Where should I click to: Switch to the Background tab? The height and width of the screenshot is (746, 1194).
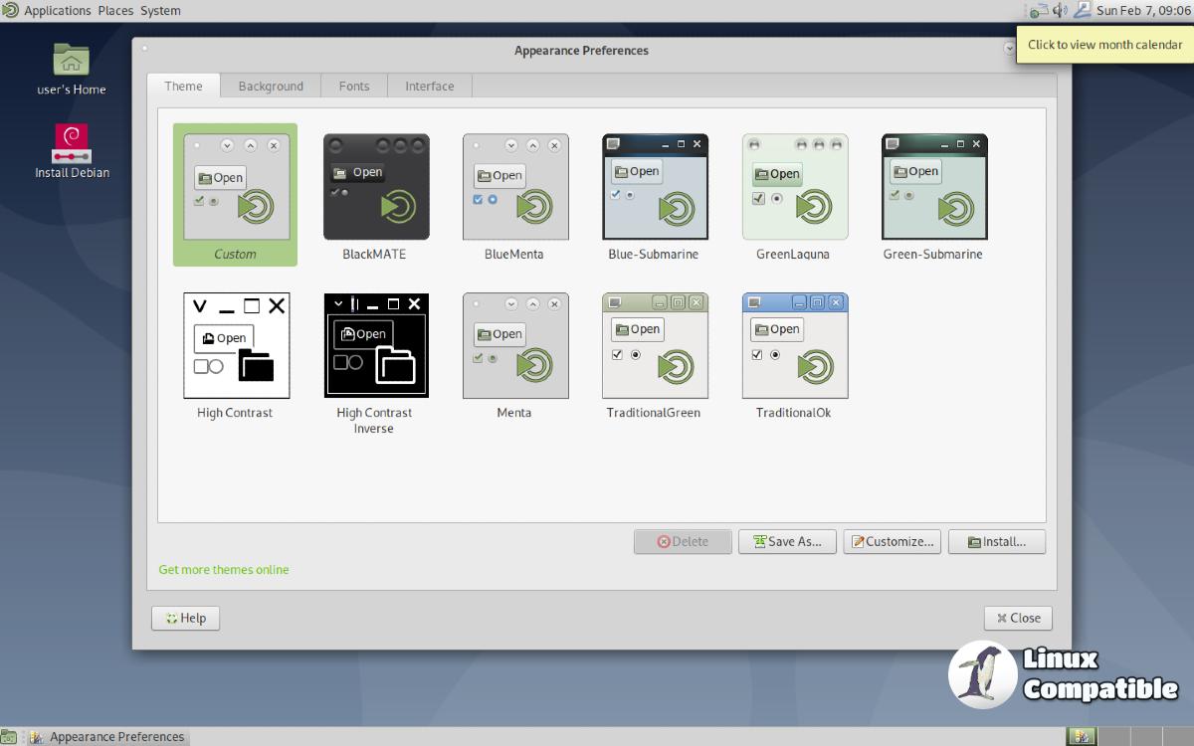[x=271, y=87]
